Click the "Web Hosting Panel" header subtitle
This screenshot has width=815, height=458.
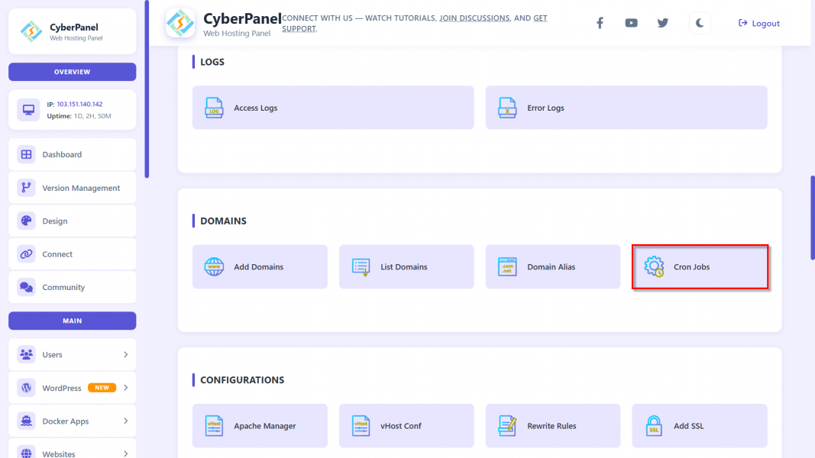click(x=237, y=34)
